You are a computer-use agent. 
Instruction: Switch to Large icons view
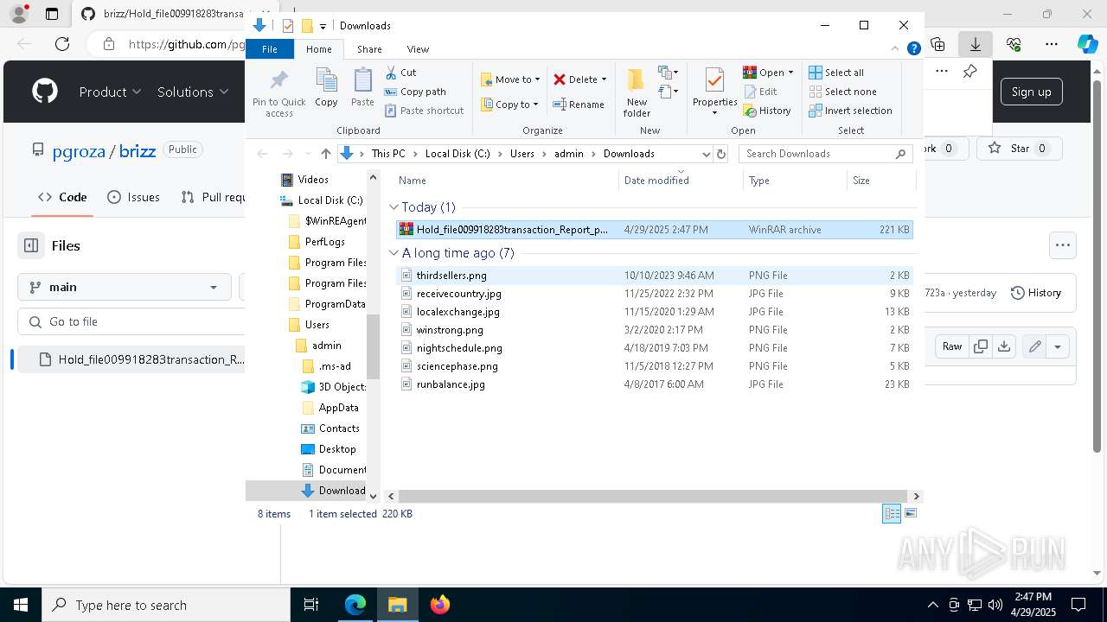point(910,514)
